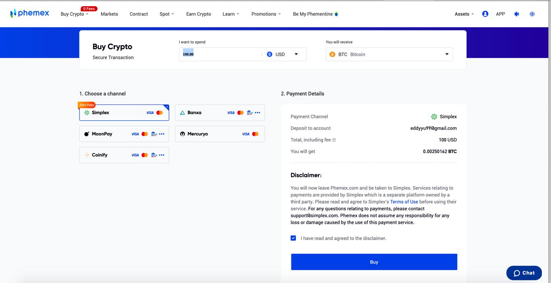Click the fee info tooltip icon
551x283 pixels.
point(333,140)
